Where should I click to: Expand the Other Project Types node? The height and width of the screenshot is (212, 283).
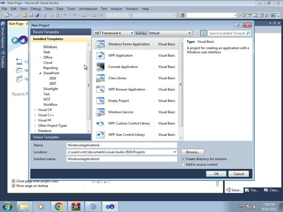coord(35,126)
